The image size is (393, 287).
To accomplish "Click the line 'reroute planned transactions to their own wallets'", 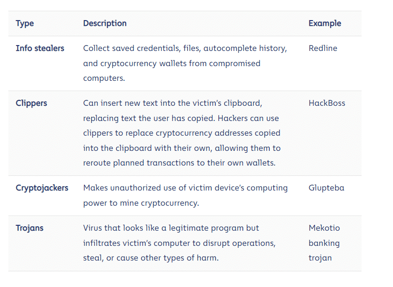I will [x=179, y=163].
